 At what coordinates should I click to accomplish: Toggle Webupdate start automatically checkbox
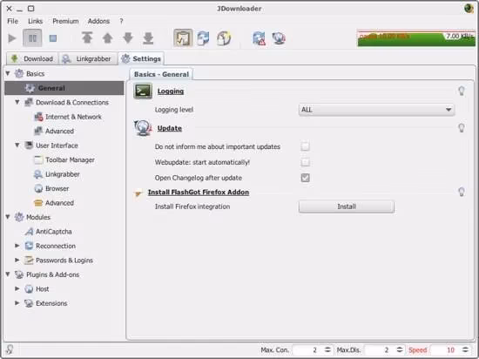305,162
